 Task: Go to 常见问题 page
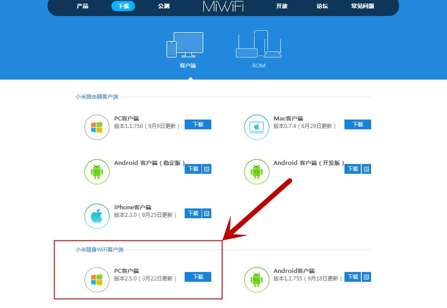coord(365,6)
